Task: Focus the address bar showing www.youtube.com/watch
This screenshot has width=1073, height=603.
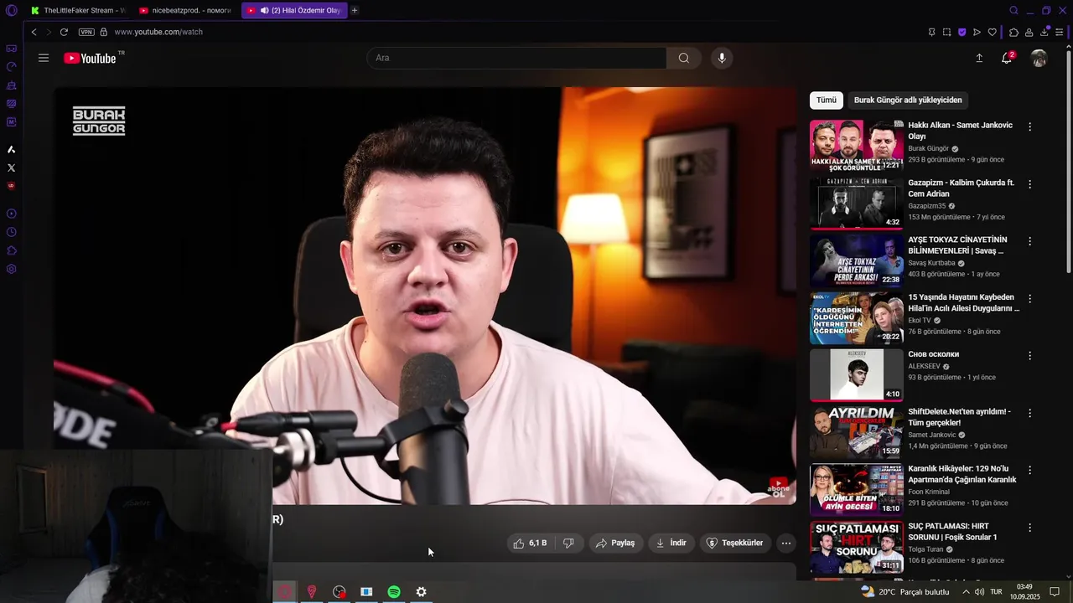Action: [158, 32]
